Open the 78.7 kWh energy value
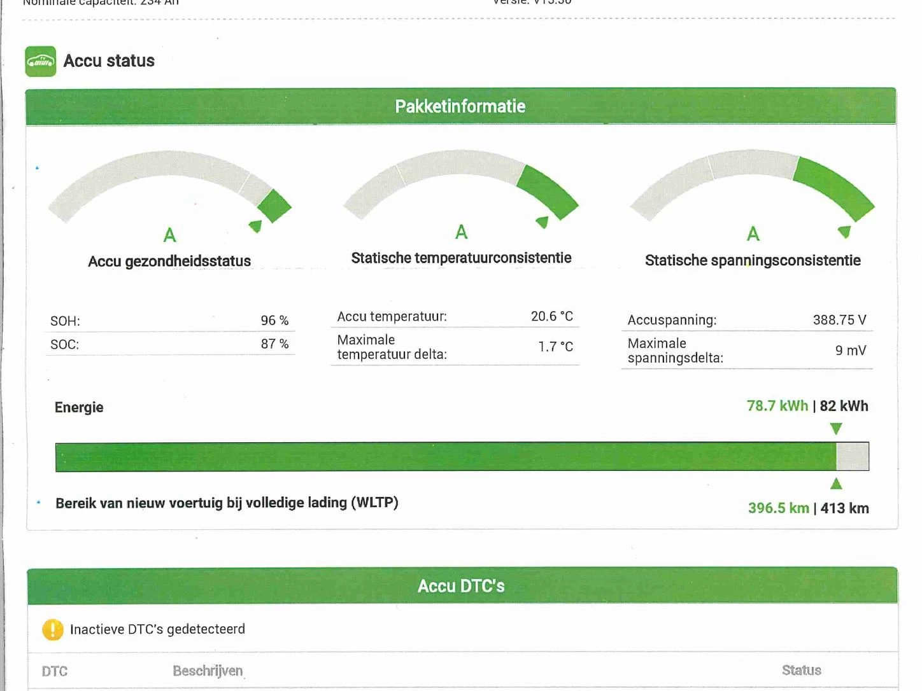The width and height of the screenshot is (922, 691). point(777,405)
